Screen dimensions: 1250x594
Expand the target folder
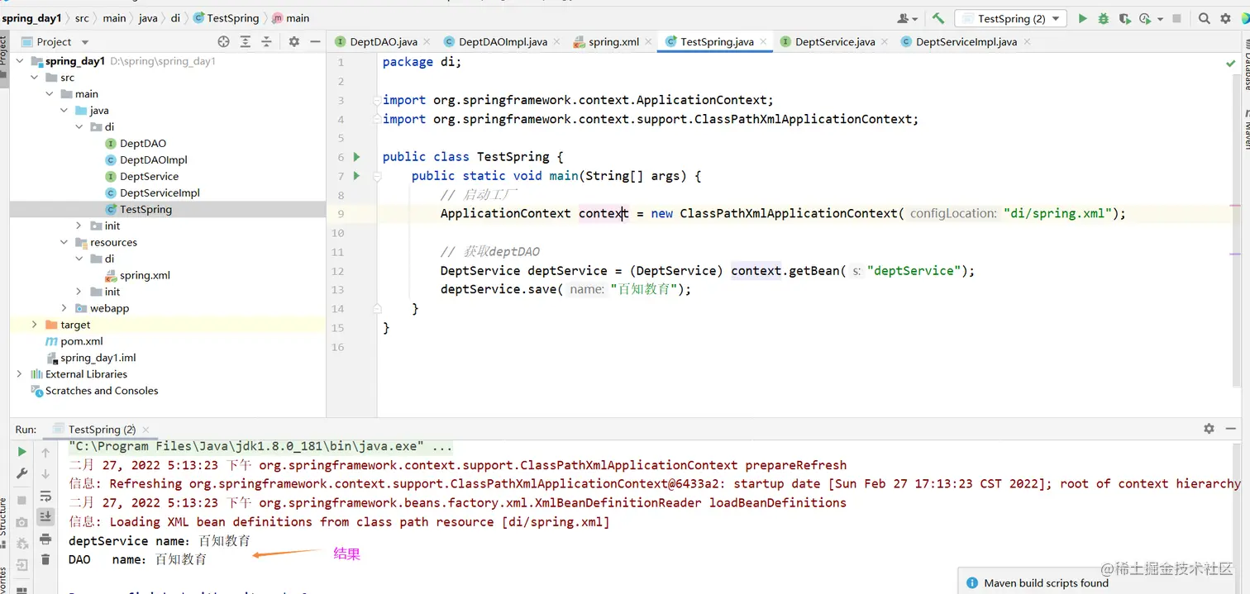pos(34,325)
